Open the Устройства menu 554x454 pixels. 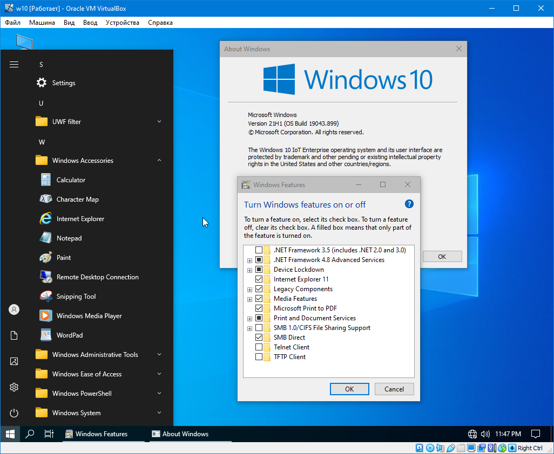pyautogui.click(x=122, y=23)
